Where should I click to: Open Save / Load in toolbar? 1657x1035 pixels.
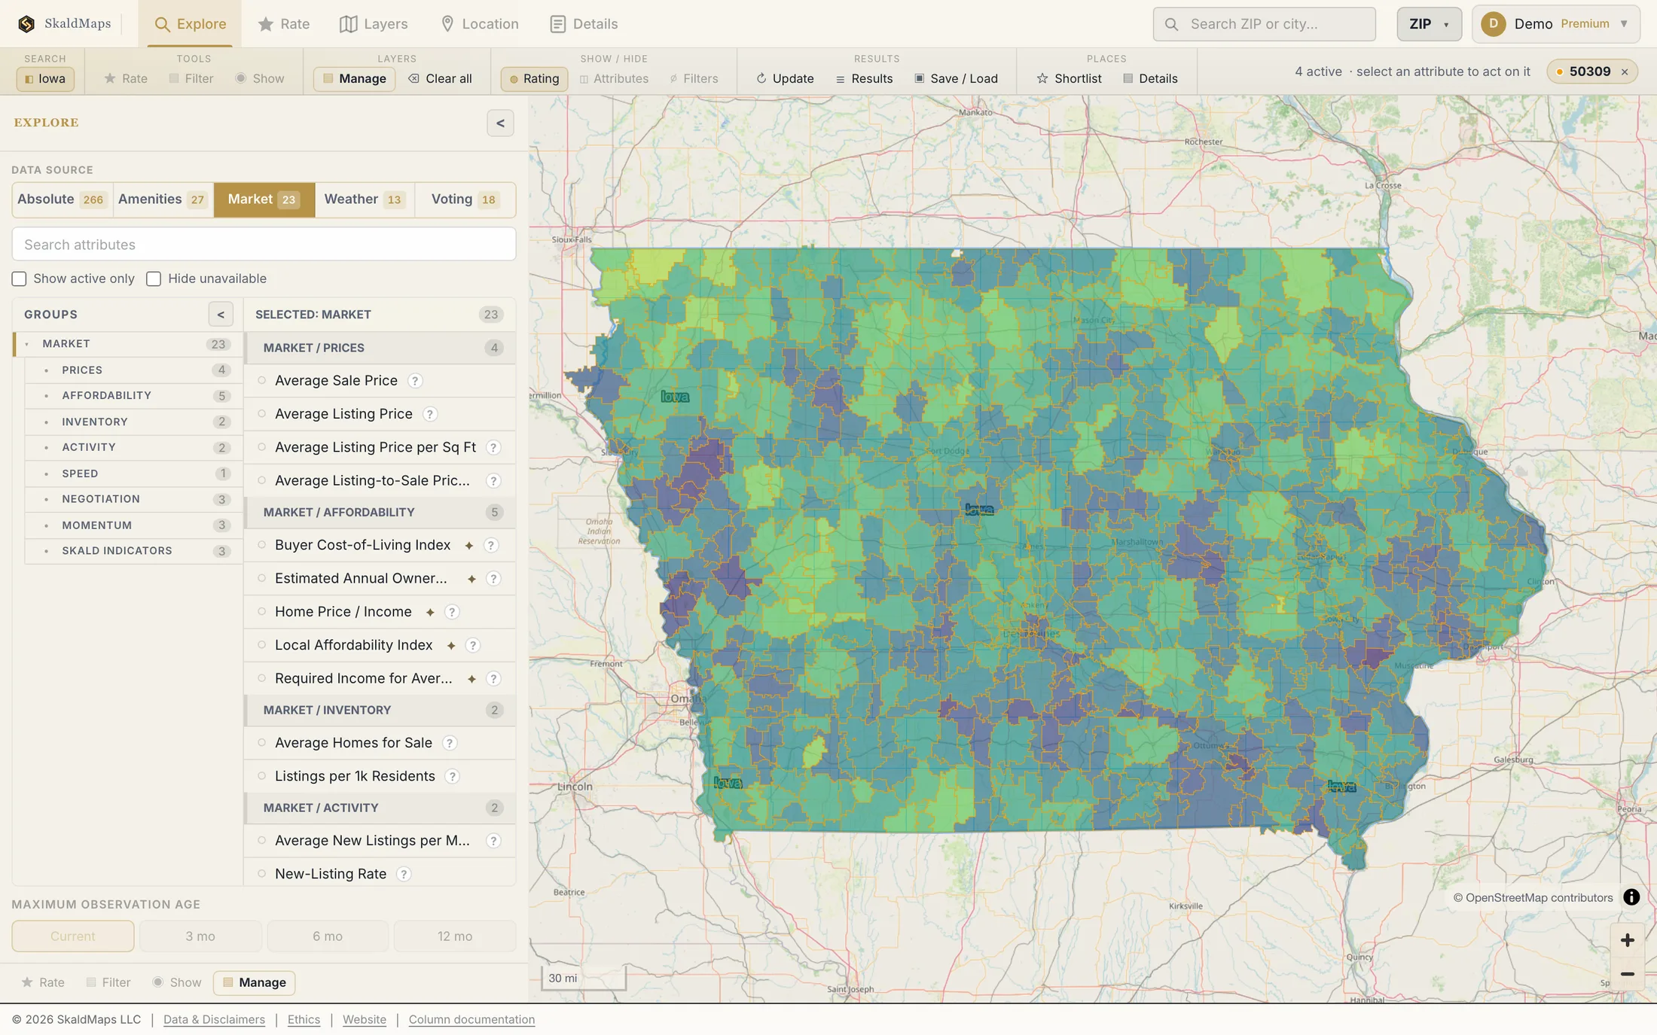tap(956, 78)
